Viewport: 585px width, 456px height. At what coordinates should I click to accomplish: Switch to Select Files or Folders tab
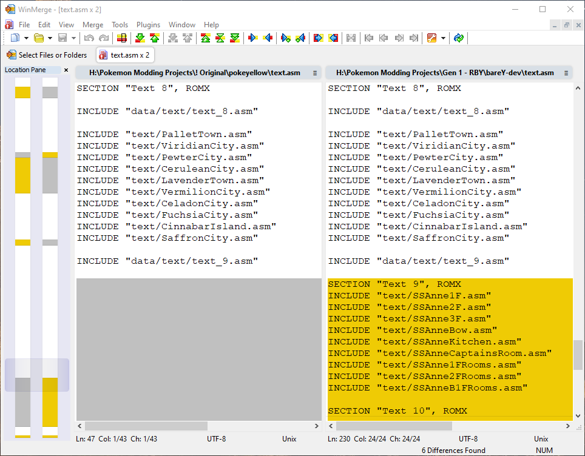(47, 55)
